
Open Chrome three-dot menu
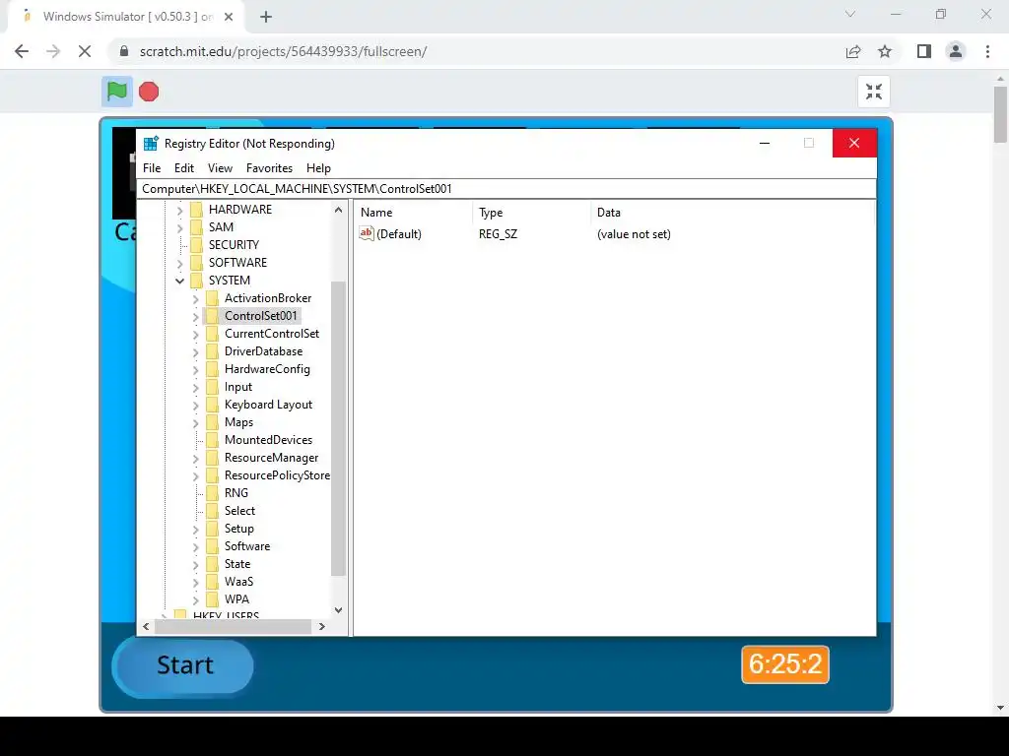[987, 51]
